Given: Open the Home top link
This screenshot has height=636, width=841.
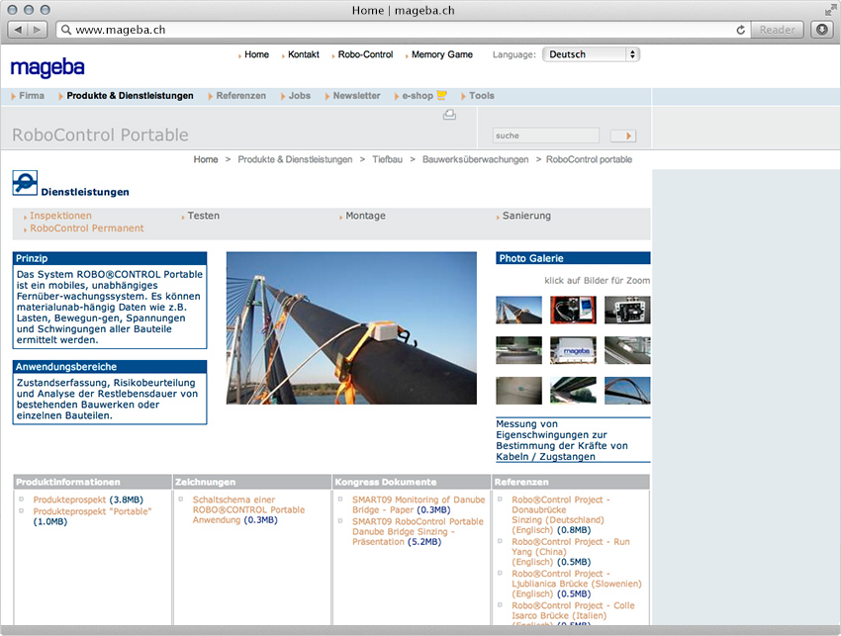Looking at the screenshot, I should pyautogui.click(x=256, y=54).
